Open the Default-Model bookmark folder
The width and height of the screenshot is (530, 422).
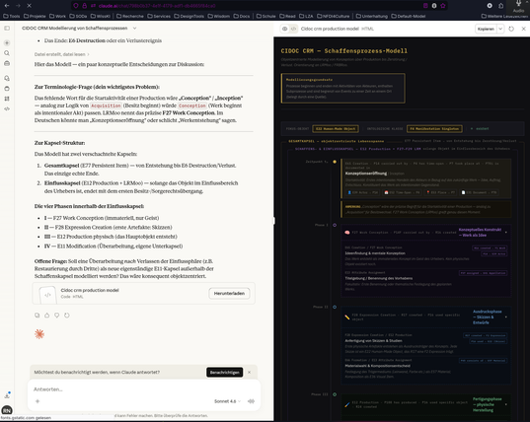tap(409, 16)
